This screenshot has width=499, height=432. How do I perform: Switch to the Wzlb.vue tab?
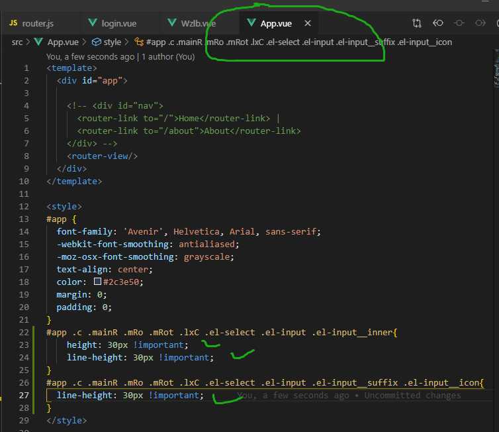tap(192, 23)
